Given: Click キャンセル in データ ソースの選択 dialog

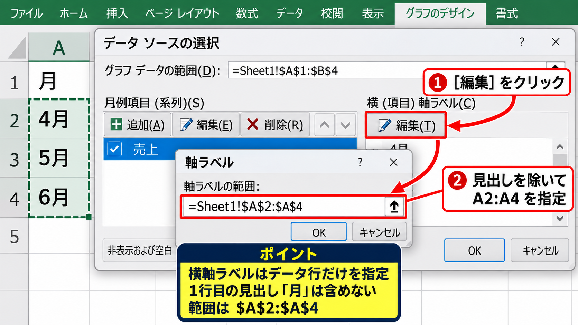Looking at the screenshot, I should (x=540, y=250).
